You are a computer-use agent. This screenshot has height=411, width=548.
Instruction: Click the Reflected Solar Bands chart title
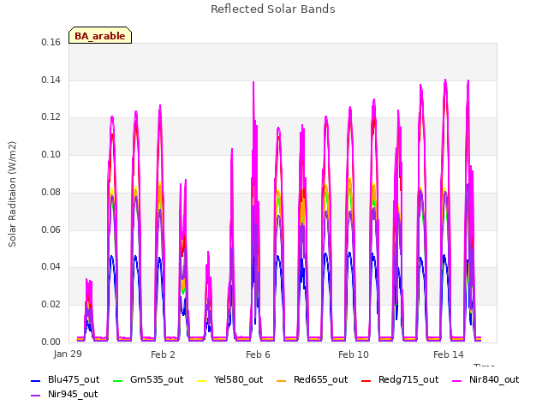coord(273,9)
